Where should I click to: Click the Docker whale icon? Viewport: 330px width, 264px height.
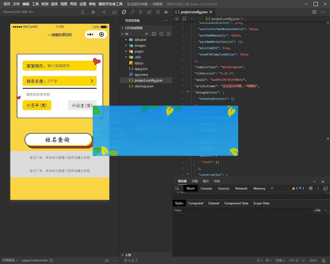click(x=166, y=12)
